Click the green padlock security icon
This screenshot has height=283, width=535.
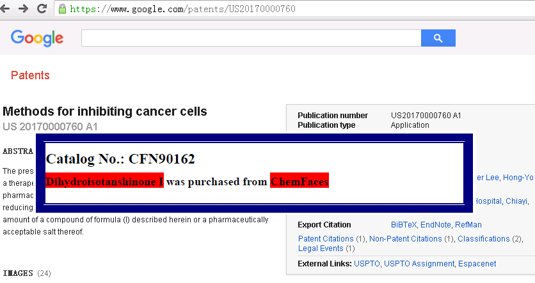(62, 9)
